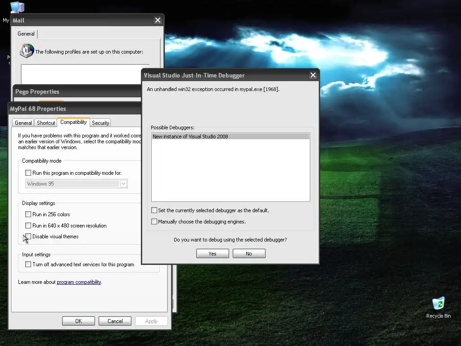Click the MyPal 68 Properties title bar

coord(75,109)
